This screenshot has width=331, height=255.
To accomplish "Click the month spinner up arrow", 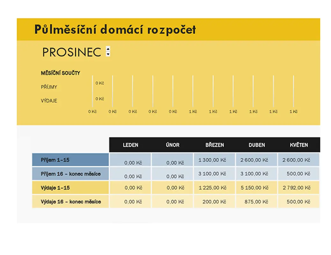I will coord(108,49).
